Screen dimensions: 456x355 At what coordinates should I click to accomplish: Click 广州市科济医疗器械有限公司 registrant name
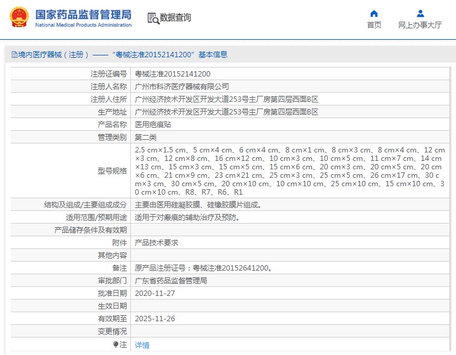182,86
